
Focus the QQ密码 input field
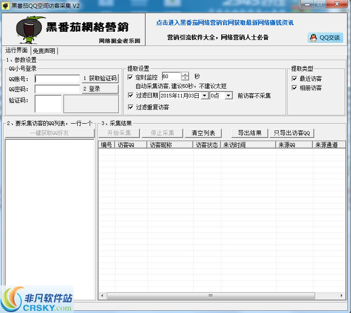pyautogui.click(x=58, y=89)
